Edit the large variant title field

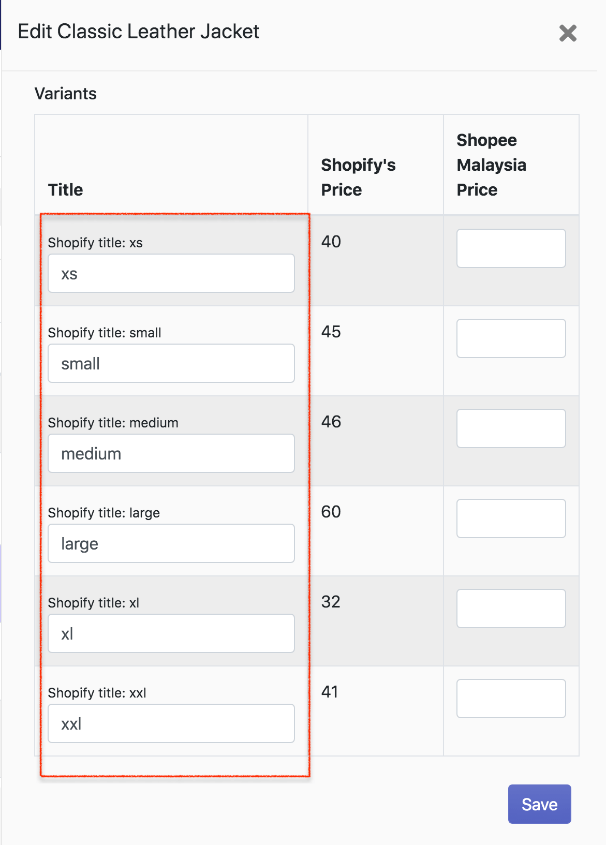171,543
